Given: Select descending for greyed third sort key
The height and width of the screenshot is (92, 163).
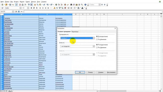Looking at the screenshot, I should [x=97, y=56].
